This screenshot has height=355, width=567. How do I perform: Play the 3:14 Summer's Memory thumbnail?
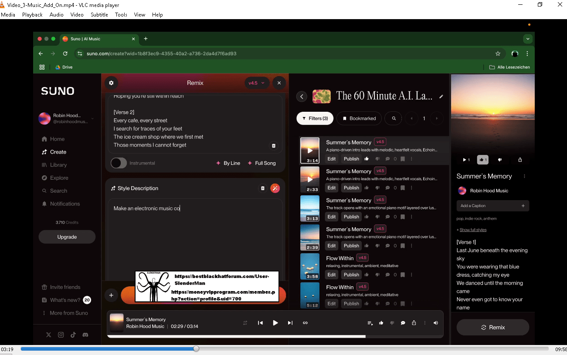click(310, 151)
